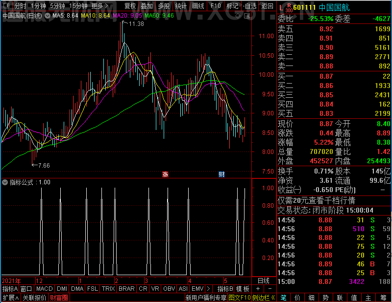
Task: Open the 财富圈 tab
Action: [x=59, y=298]
